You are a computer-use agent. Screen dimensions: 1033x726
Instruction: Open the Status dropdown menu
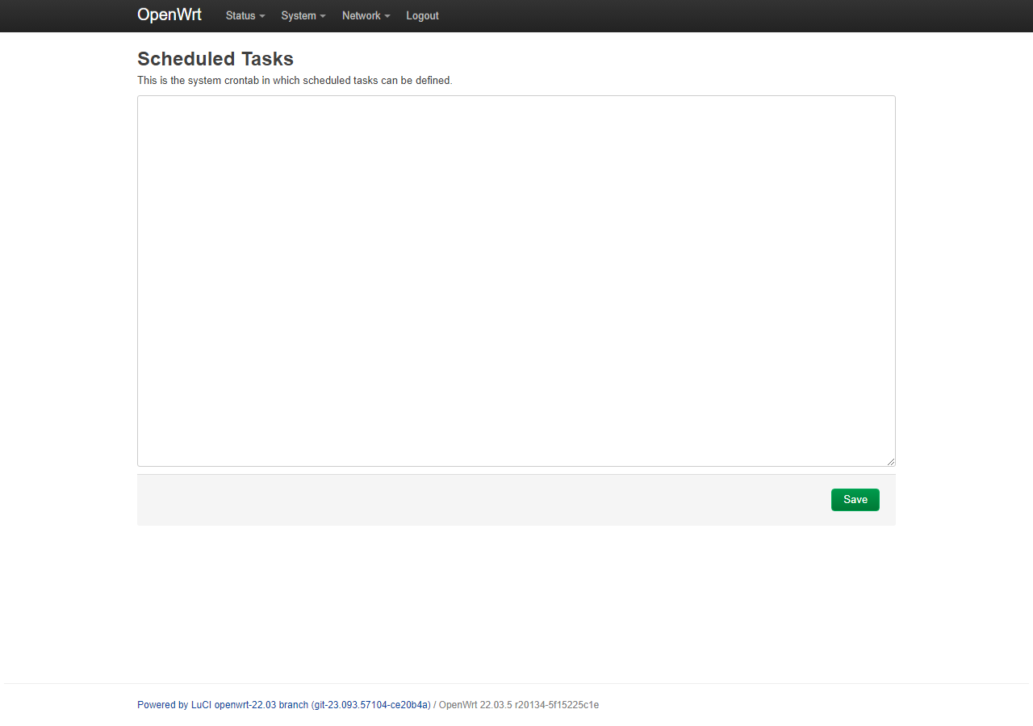(x=245, y=15)
